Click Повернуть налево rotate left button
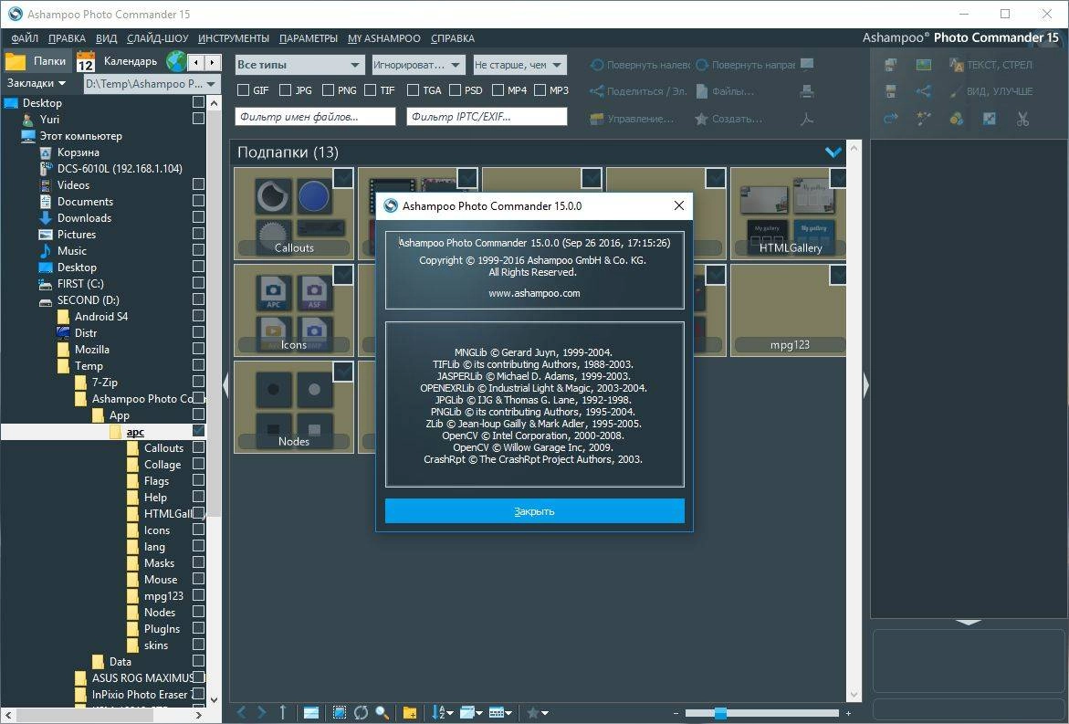Image resolution: width=1069 pixels, height=724 pixels. [x=640, y=65]
